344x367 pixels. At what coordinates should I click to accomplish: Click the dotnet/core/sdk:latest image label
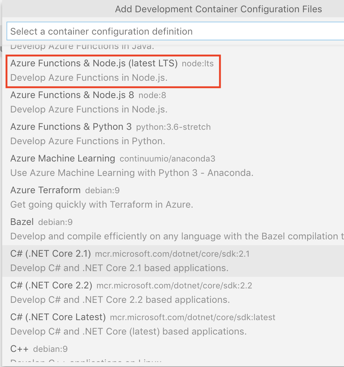[x=192, y=318]
